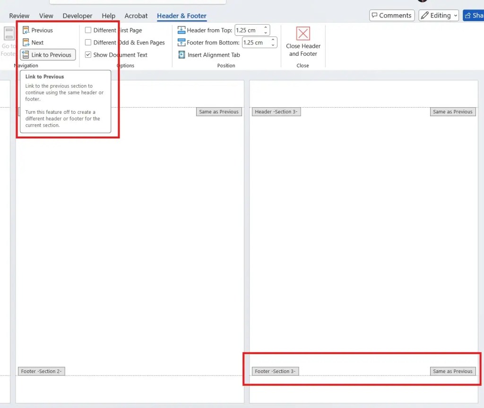Expand the Comments pane

click(x=391, y=15)
